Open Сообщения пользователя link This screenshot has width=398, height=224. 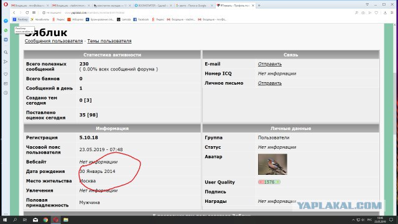(x=54, y=41)
